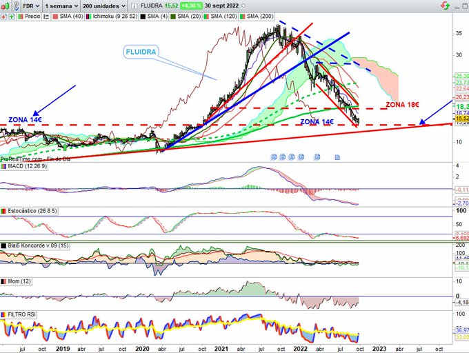This screenshot has height=353, width=469.
Task: Click the list icon next to Precio
Action: (x=46, y=17)
